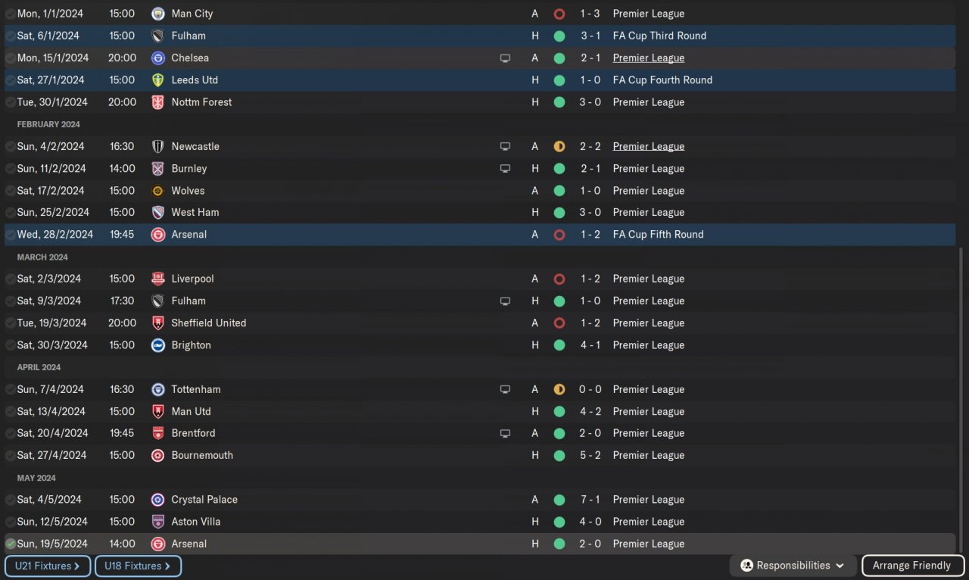Click the Sheffield United club badge
This screenshot has width=969, height=580.
click(x=157, y=323)
